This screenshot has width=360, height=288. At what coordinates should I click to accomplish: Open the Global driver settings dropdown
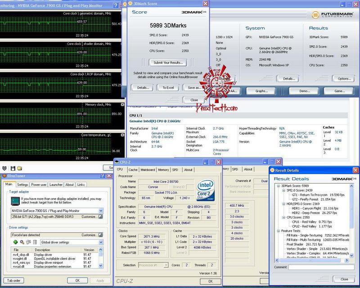(101, 242)
